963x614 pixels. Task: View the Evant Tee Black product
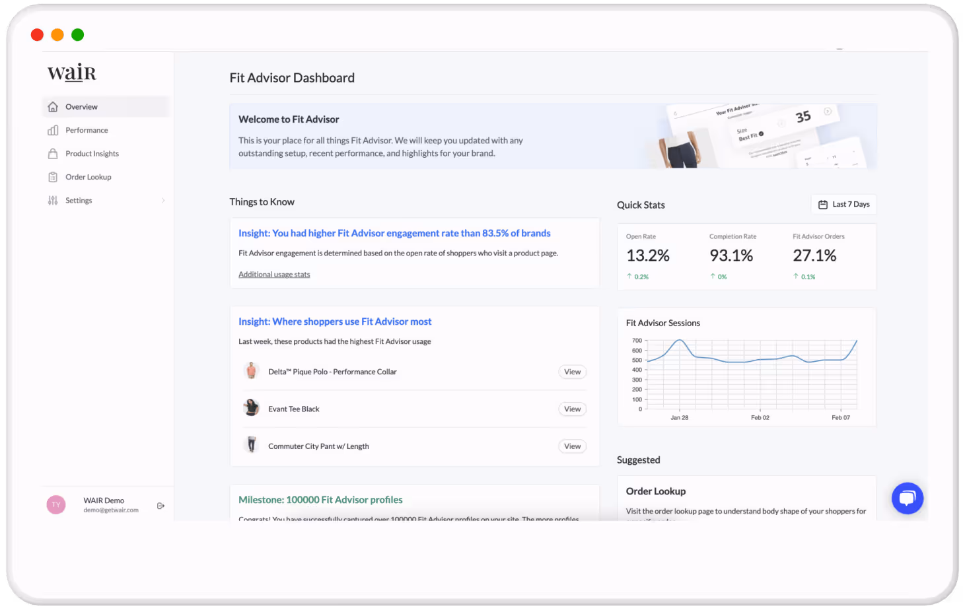point(572,409)
